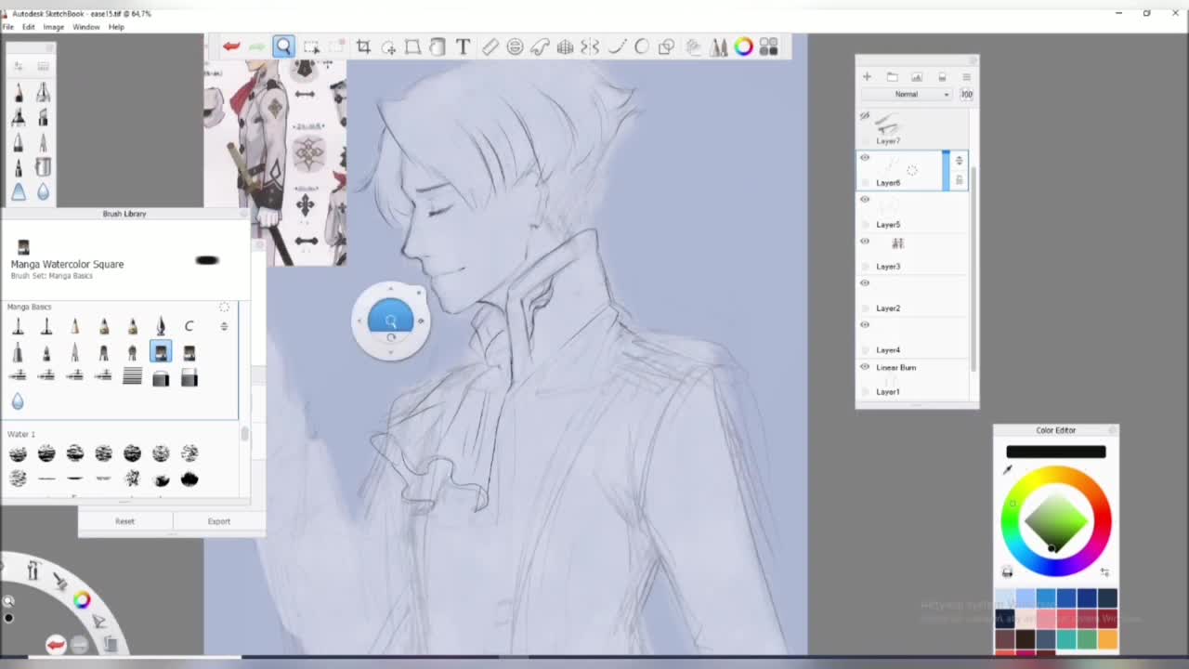Hide Layer4 using its eye icon
The height and width of the screenshot is (669, 1189).
pos(865,325)
